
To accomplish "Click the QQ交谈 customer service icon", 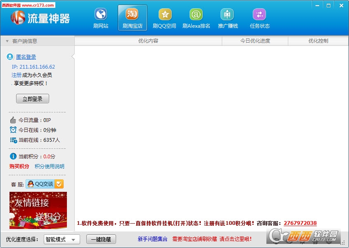I will (45, 184).
